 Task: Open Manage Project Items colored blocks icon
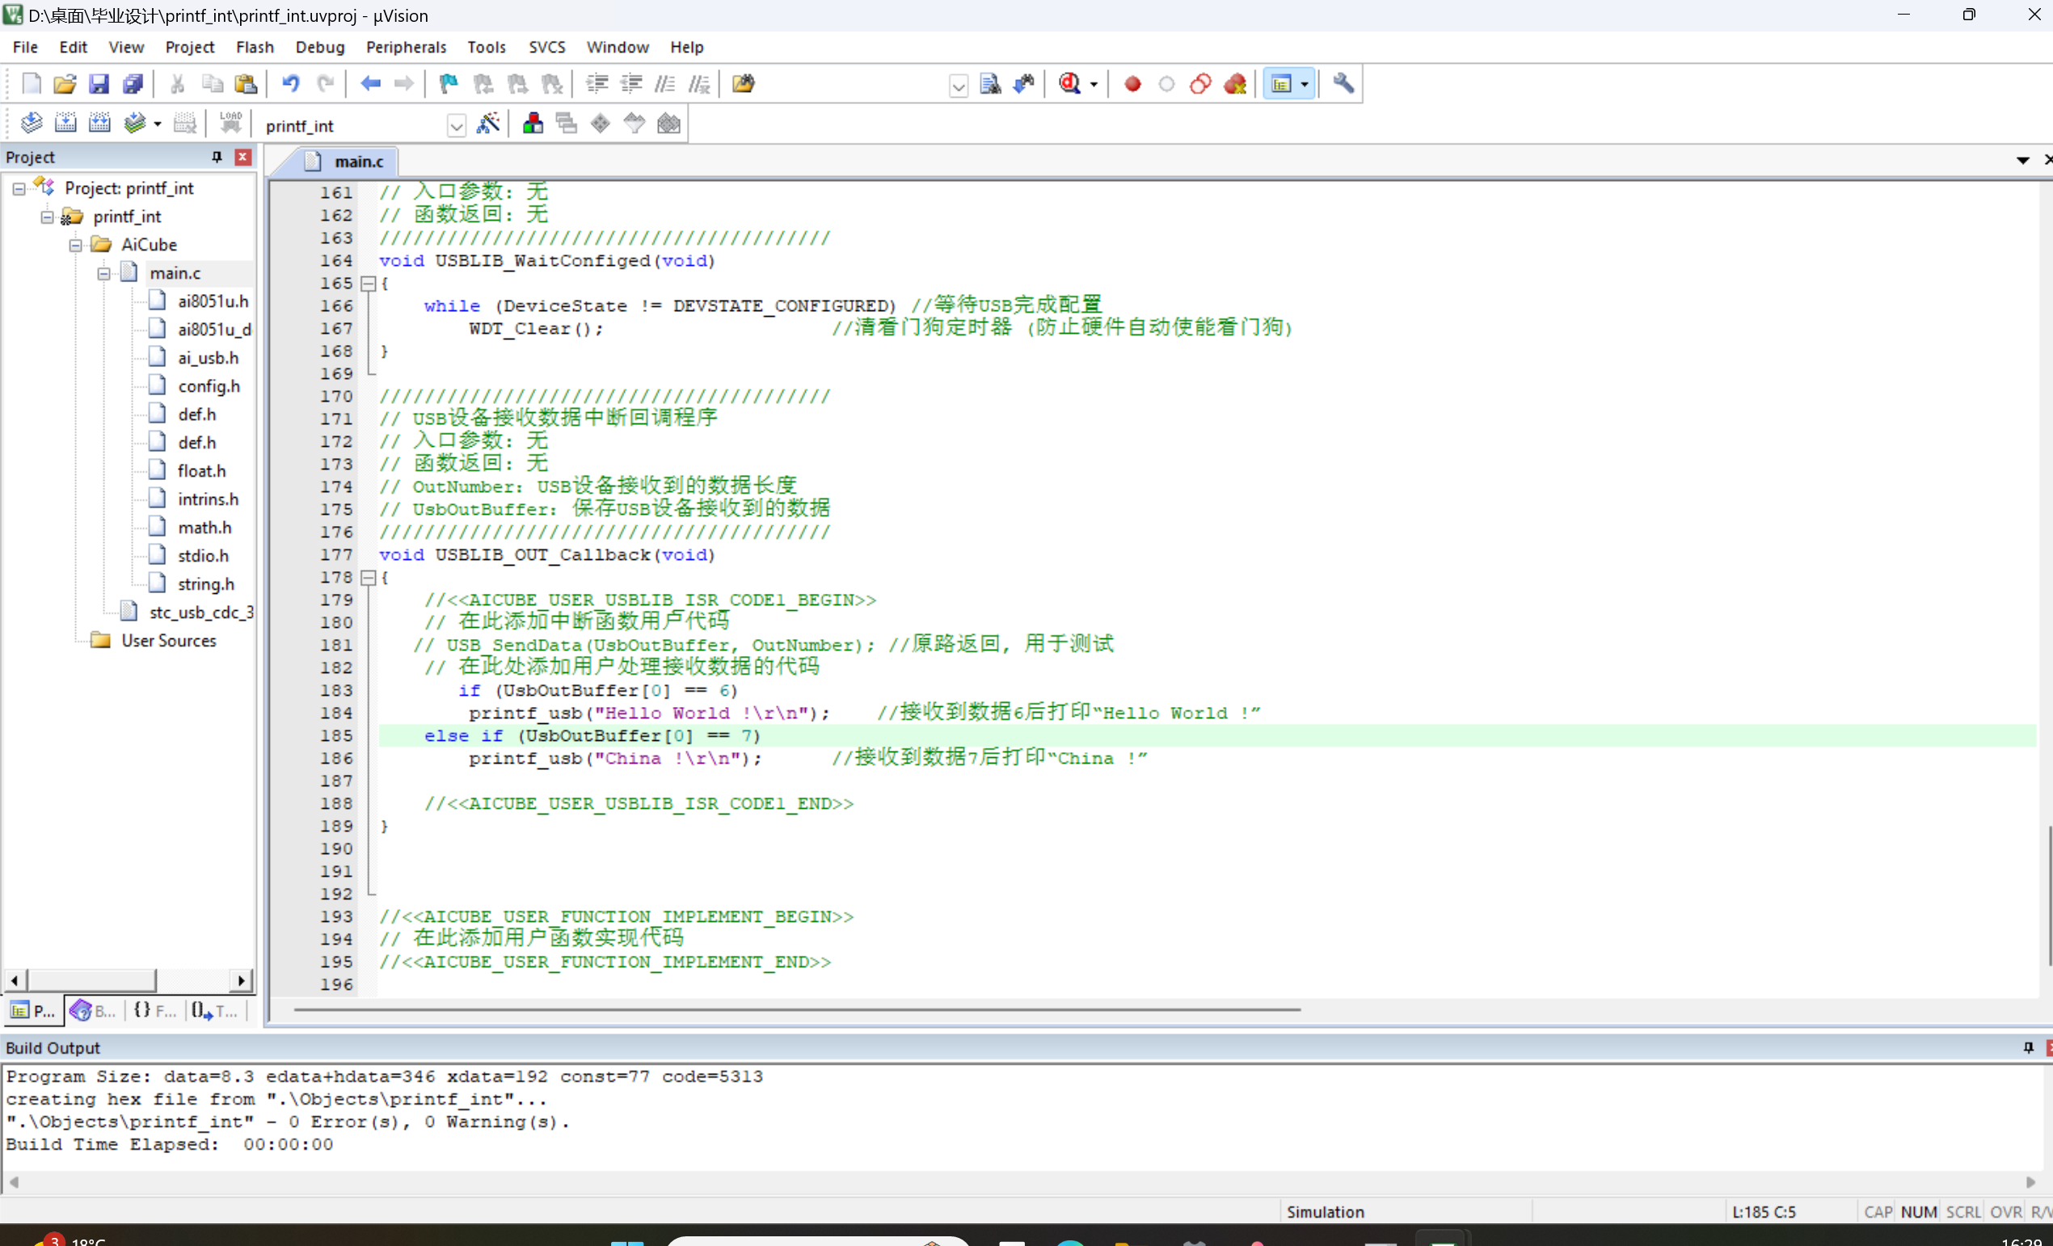pyautogui.click(x=533, y=124)
